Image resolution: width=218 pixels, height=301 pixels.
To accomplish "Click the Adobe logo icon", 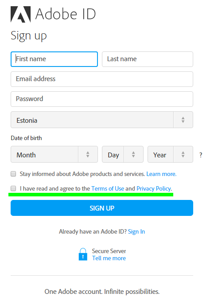I will [20, 14].
